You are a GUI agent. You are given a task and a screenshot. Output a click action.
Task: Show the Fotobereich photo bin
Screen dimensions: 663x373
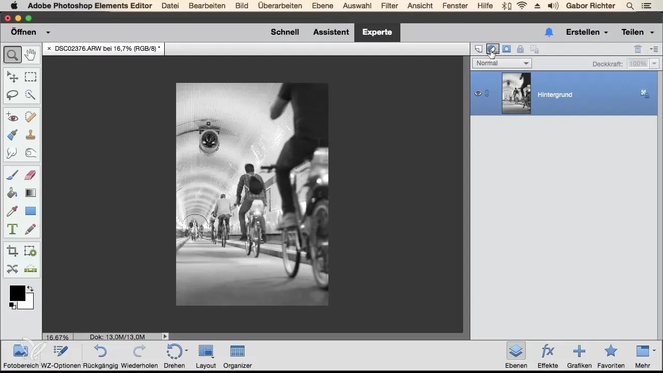tap(21, 356)
